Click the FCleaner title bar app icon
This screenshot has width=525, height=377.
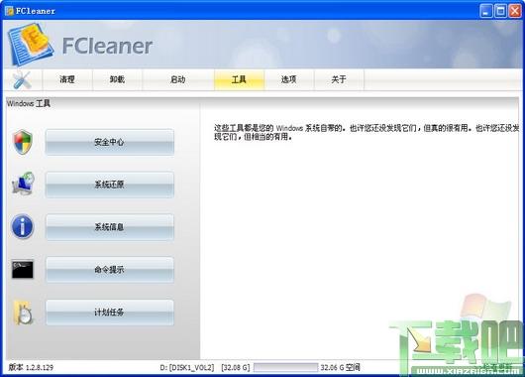tap(9, 11)
